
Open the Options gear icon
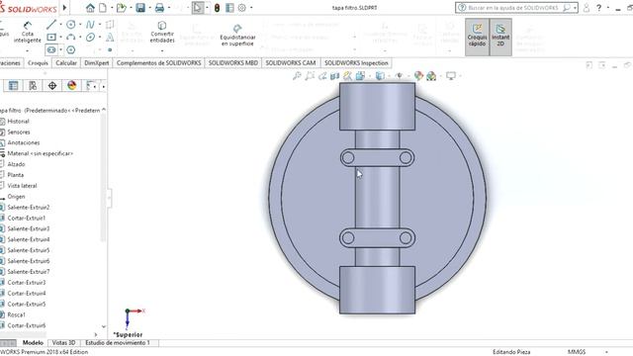pos(242,8)
